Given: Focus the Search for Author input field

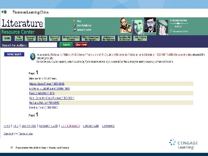Looking at the screenshot, I should 43,45.
